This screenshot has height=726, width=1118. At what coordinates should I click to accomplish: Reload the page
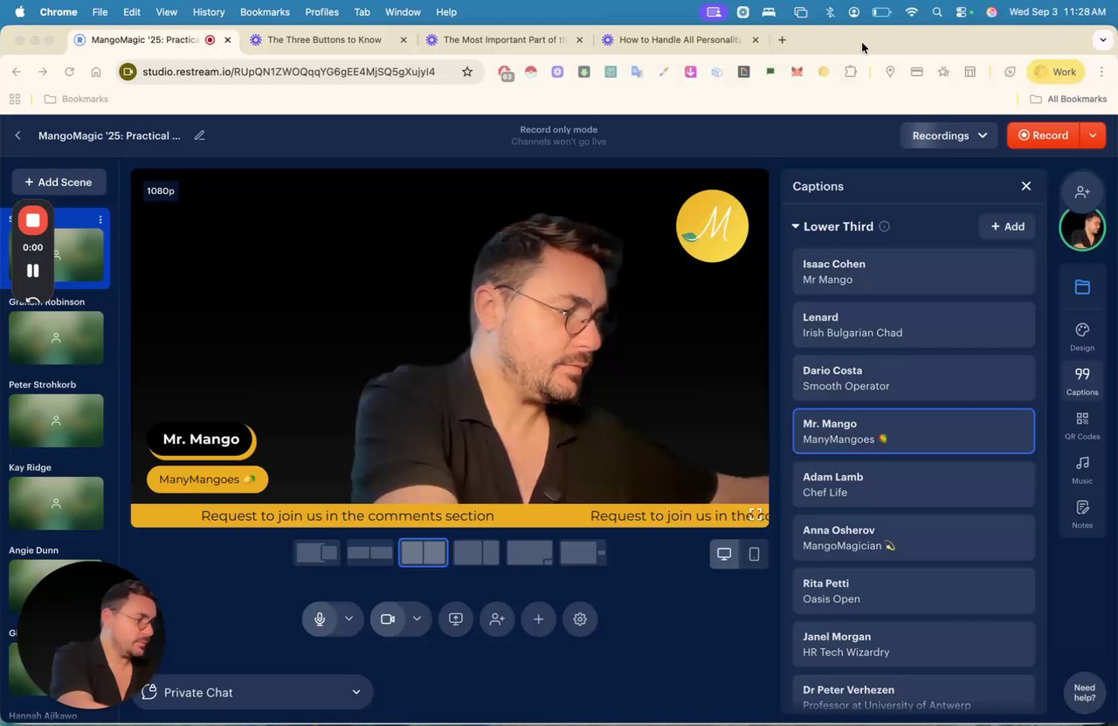click(69, 72)
